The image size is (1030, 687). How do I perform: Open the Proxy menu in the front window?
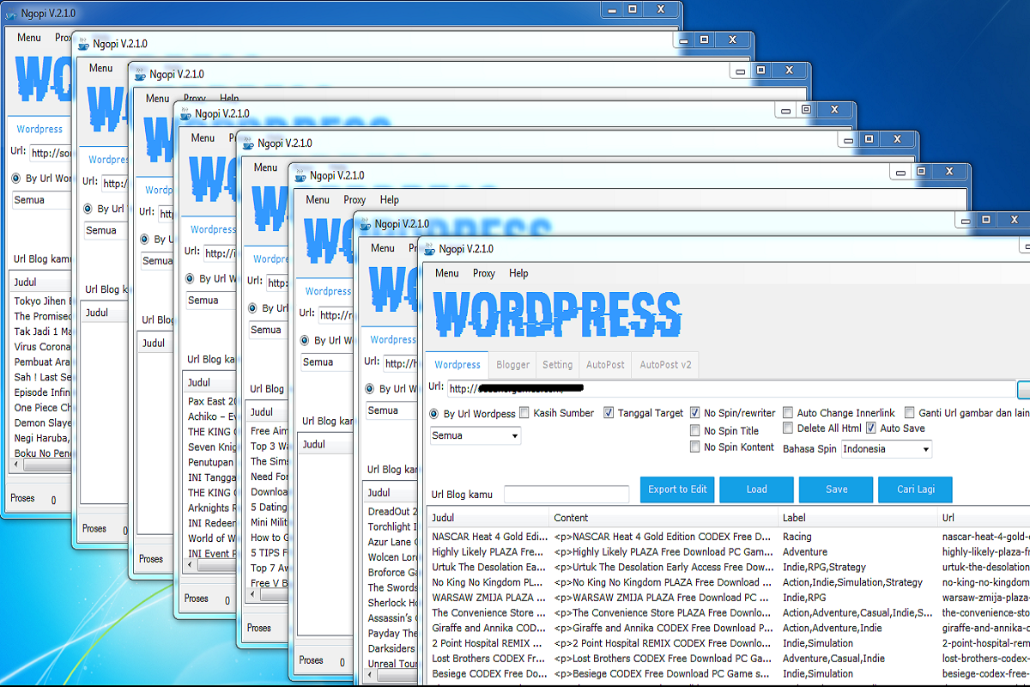click(484, 273)
